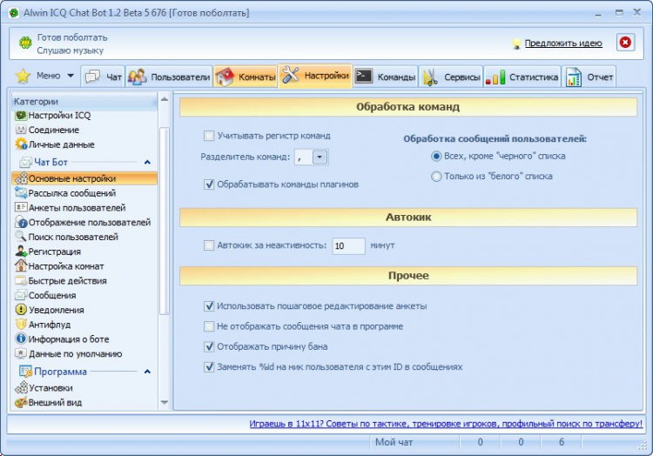The width and height of the screenshot is (653, 456).
Task: Click the Предложить идею link
Action: pos(563,44)
